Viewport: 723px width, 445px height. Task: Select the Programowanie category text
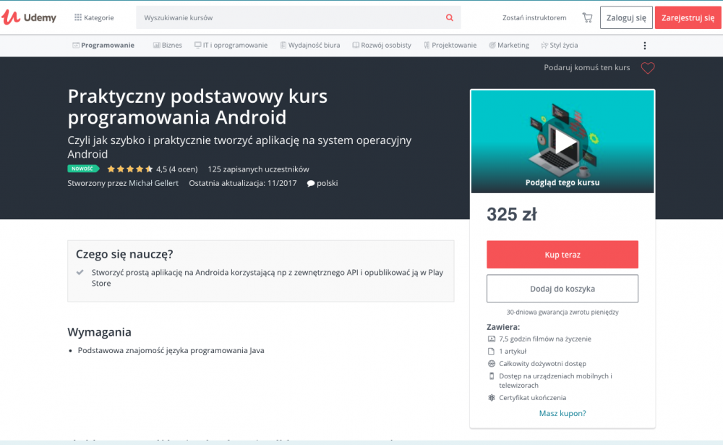[108, 46]
